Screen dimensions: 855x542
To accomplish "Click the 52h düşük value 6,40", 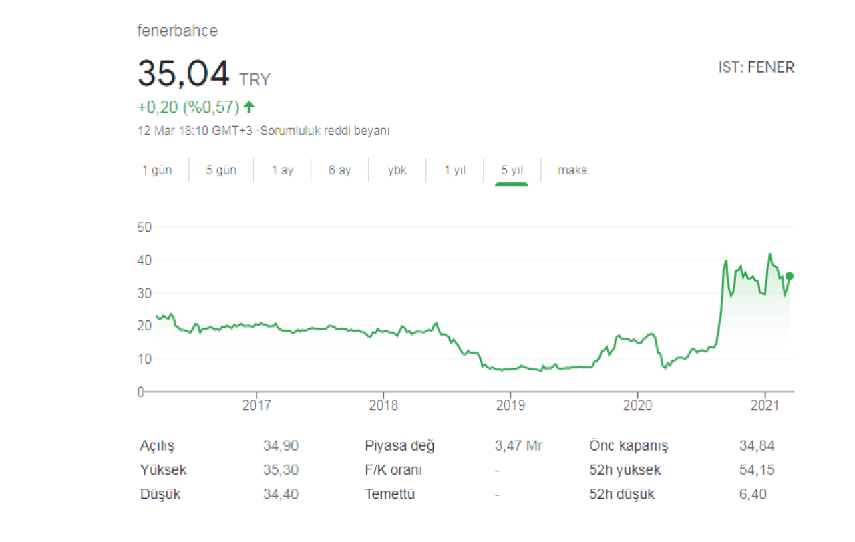I will [x=753, y=495].
